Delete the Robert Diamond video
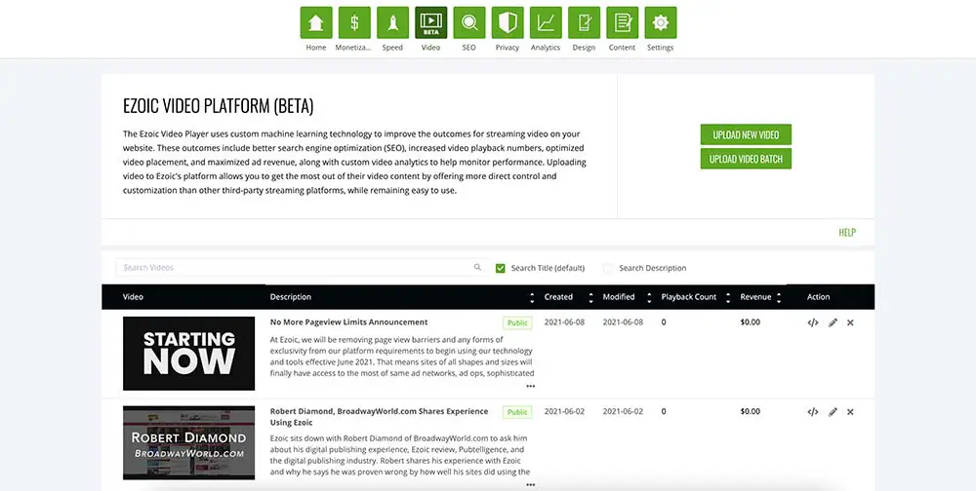This screenshot has width=976, height=491. click(x=850, y=411)
